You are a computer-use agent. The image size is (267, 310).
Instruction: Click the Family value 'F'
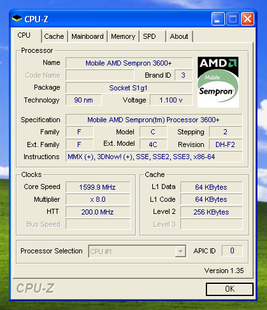(x=79, y=132)
